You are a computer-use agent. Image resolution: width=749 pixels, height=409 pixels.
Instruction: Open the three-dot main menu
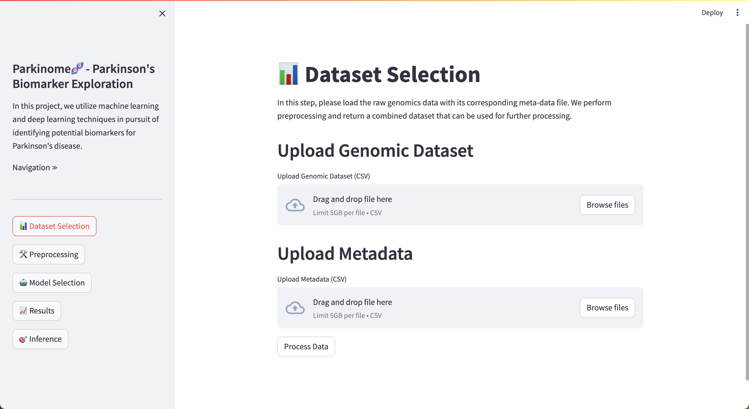[737, 12]
